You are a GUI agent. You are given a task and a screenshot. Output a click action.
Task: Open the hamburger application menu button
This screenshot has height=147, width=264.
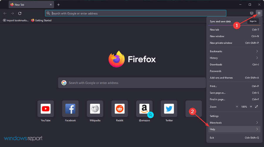[259, 13]
